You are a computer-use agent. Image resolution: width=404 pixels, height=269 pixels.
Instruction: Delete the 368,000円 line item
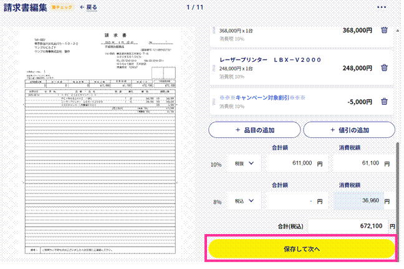point(384,30)
